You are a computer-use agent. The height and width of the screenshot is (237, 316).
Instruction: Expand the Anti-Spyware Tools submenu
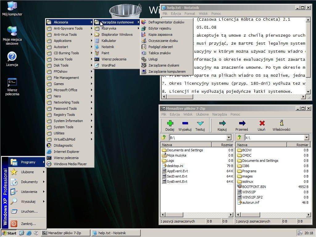pos(70,28)
